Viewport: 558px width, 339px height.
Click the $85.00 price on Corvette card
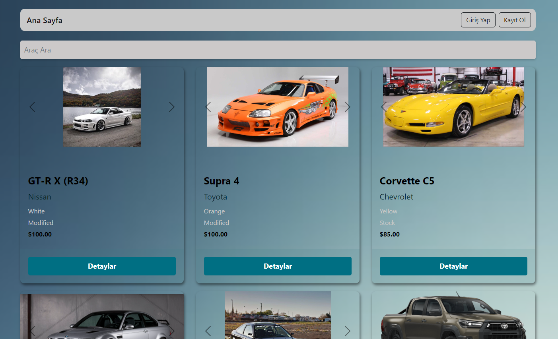click(x=390, y=234)
